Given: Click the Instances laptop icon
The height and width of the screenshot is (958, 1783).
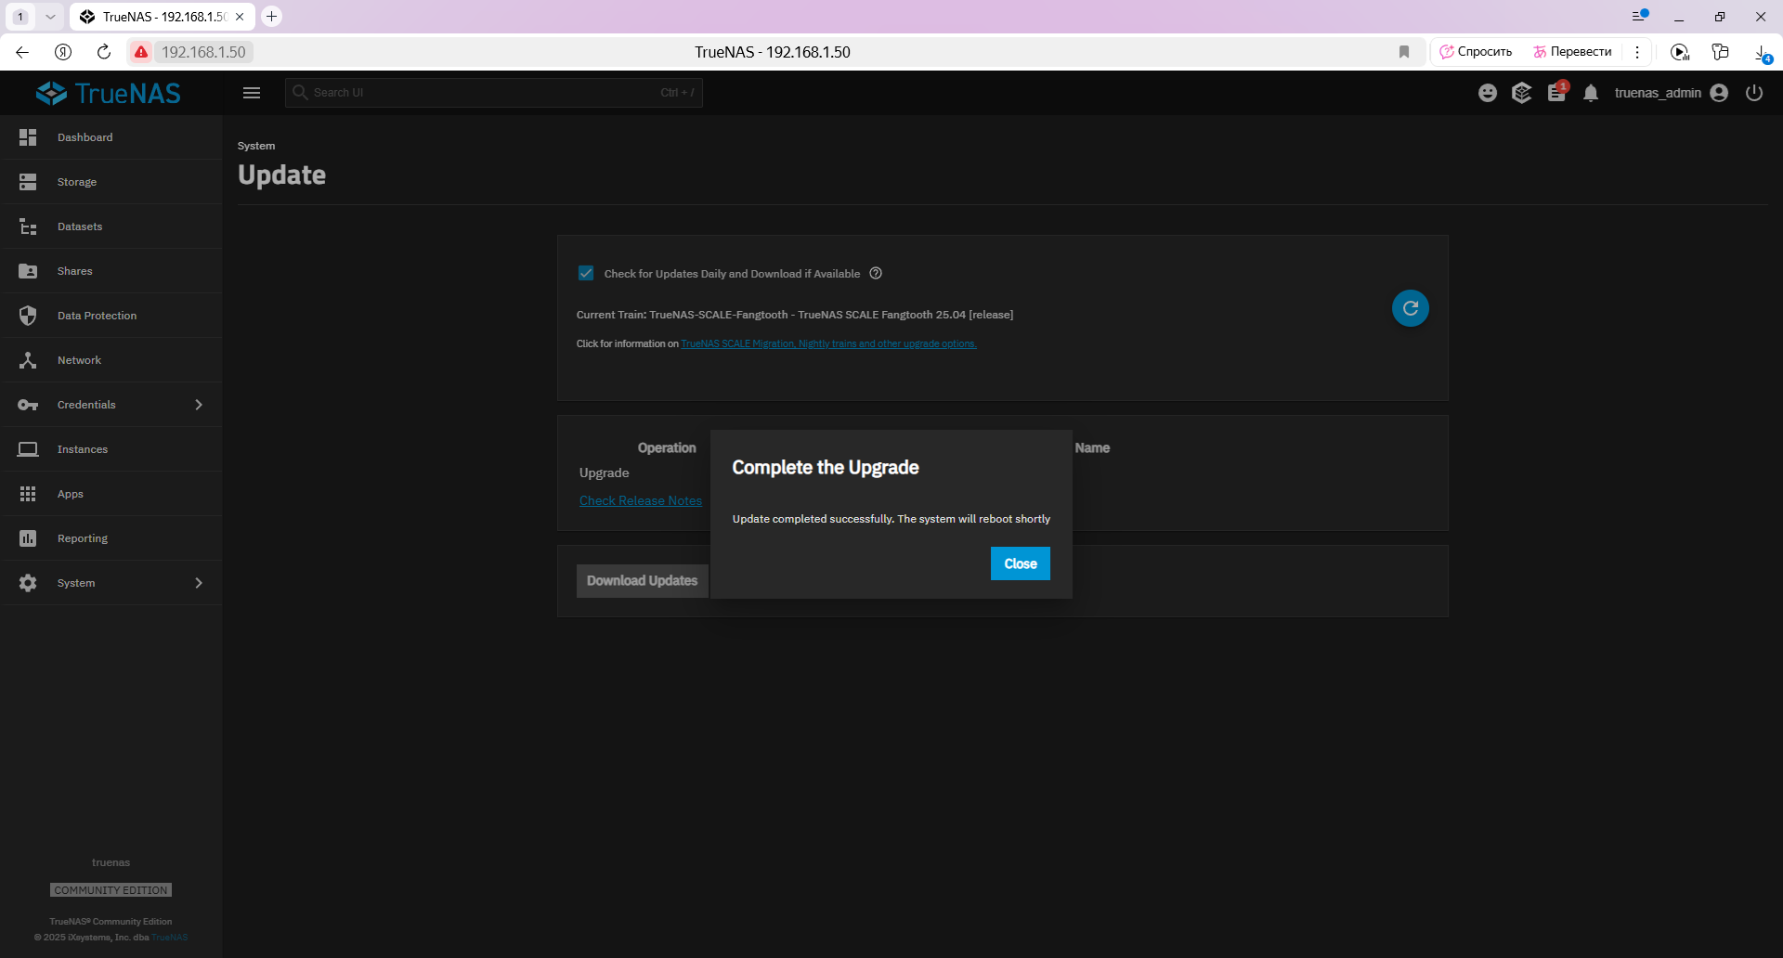Looking at the screenshot, I should click(28, 449).
